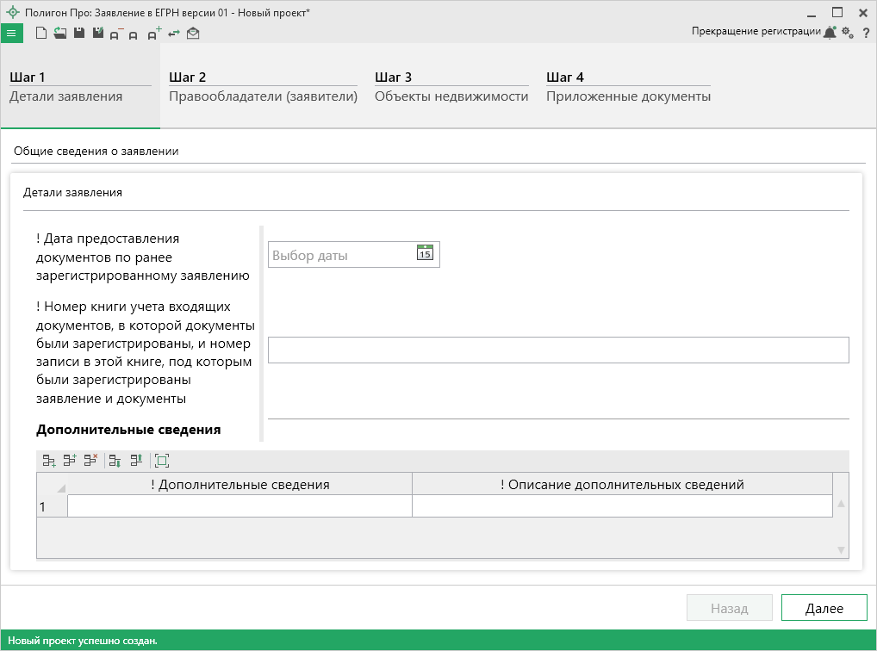The image size is (877, 651).
Task: Go to Шаг 4 Приложенные документы tab
Action: pyautogui.click(x=628, y=87)
